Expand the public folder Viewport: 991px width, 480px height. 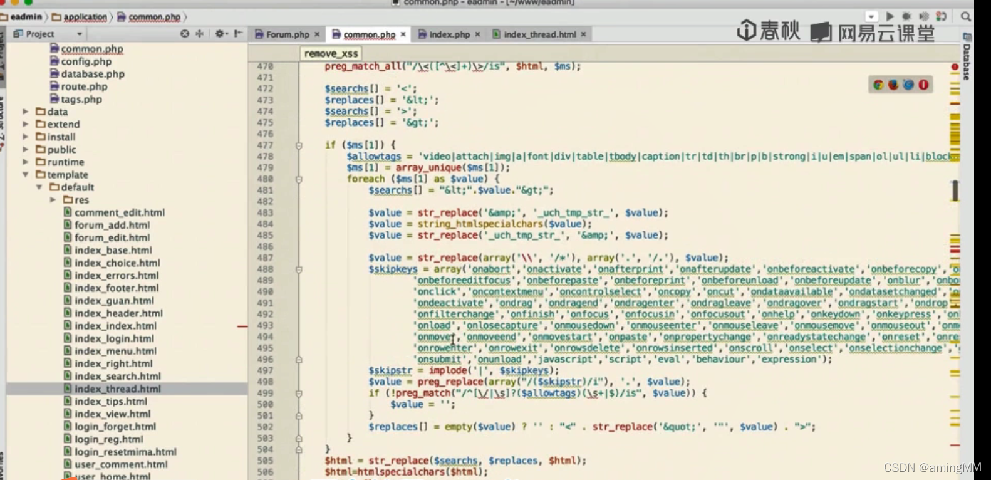26,149
